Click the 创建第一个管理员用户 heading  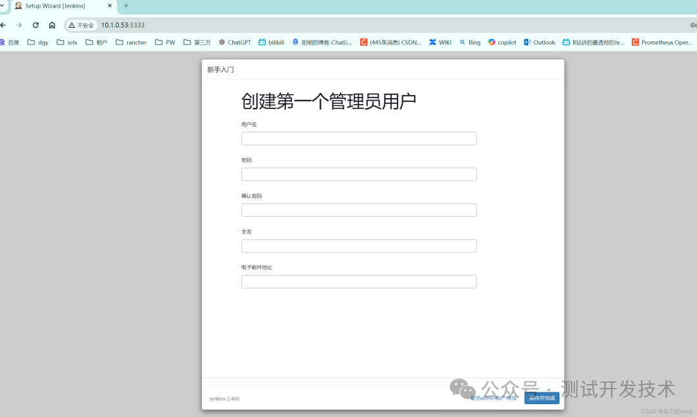(328, 101)
